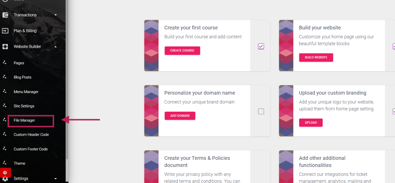Click the dots icon beside Blog Posts
The image size is (395, 183).
click(x=5, y=76)
